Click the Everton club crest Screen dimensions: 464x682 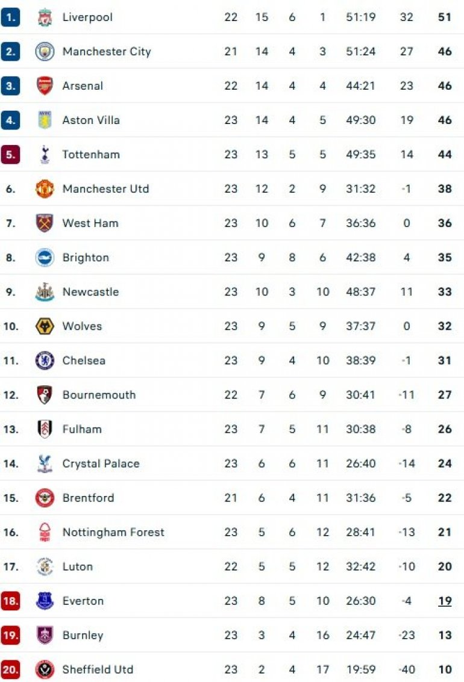pos(45,601)
